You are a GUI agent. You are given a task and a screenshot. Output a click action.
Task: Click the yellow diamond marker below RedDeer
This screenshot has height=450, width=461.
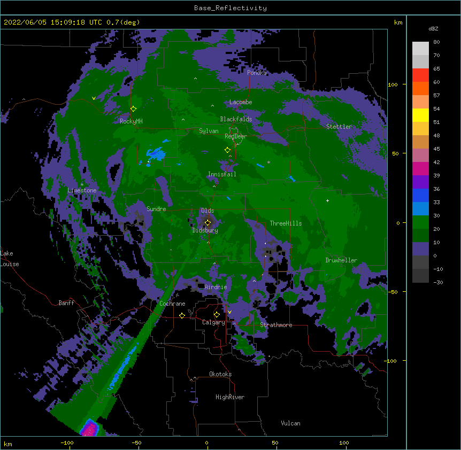click(x=227, y=150)
